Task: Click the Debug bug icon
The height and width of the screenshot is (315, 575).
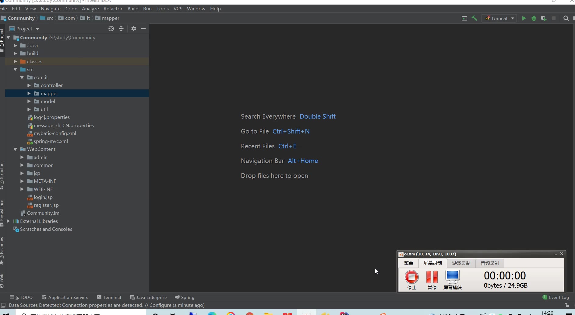Action: (x=534, y=18)
